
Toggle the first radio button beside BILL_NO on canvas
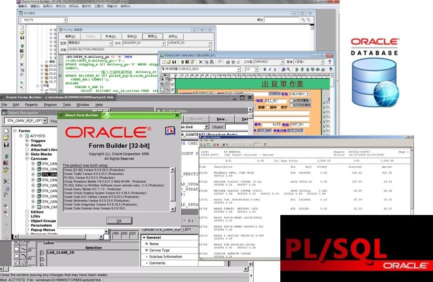click(x=291, y=100)
